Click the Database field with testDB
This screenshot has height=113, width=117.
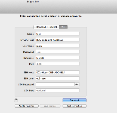click(x=57, y=58)
